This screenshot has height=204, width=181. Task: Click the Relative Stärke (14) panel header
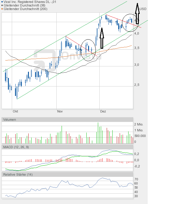click(18, 175)
